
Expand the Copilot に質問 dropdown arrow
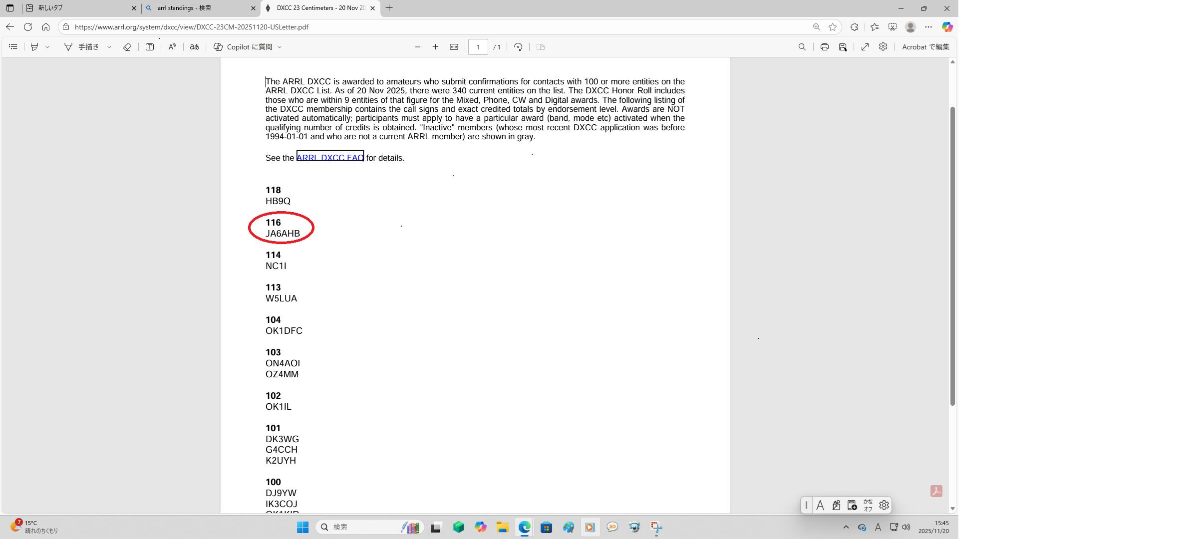pos(280,47)
